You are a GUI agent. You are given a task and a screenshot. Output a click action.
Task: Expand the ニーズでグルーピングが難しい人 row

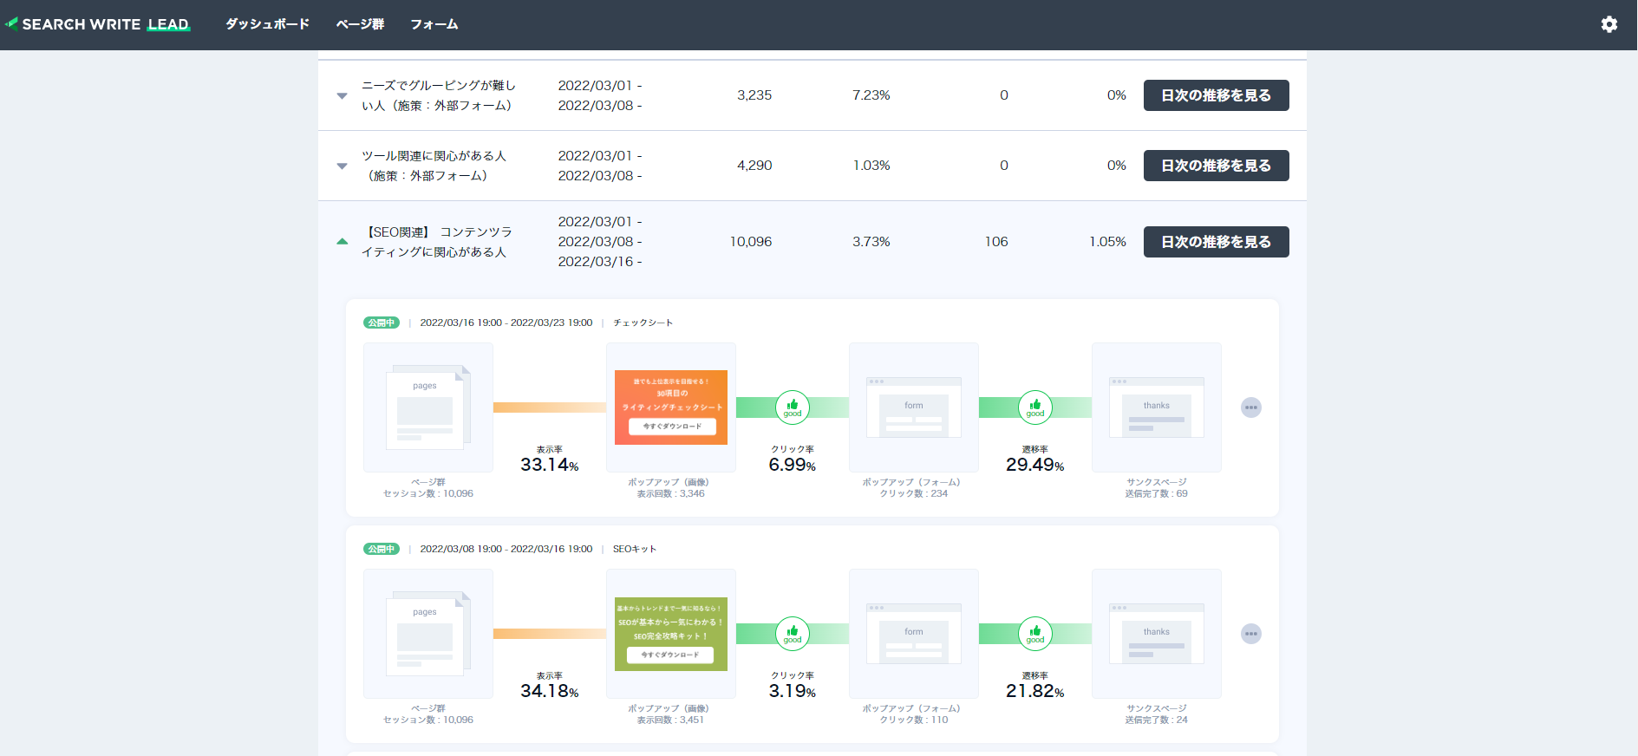click(342, 95)
